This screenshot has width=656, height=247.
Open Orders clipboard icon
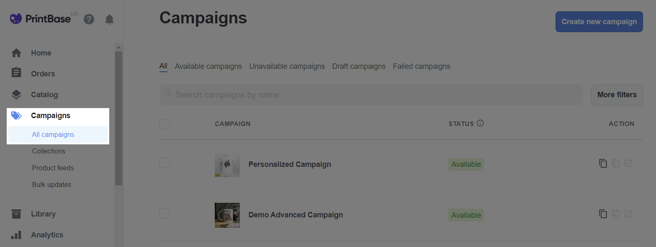pyautogui.click(x=16, y=73)
